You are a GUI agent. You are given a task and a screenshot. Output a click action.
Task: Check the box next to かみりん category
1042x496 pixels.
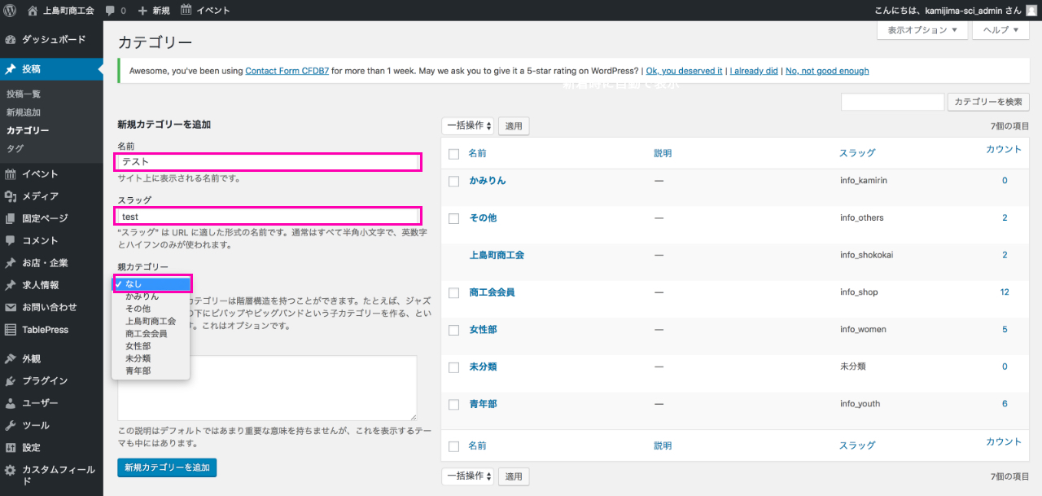(454, 181)
